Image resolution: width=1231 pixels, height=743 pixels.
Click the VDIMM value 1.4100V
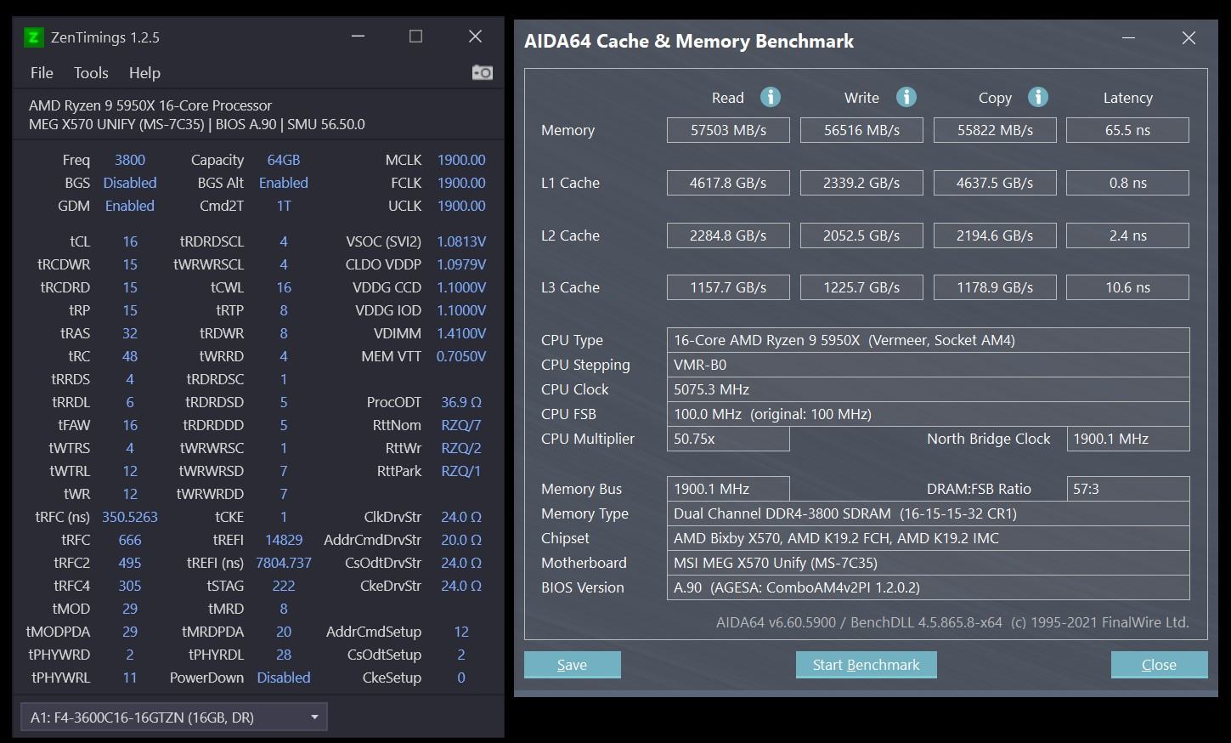click(x=461, y=333)
